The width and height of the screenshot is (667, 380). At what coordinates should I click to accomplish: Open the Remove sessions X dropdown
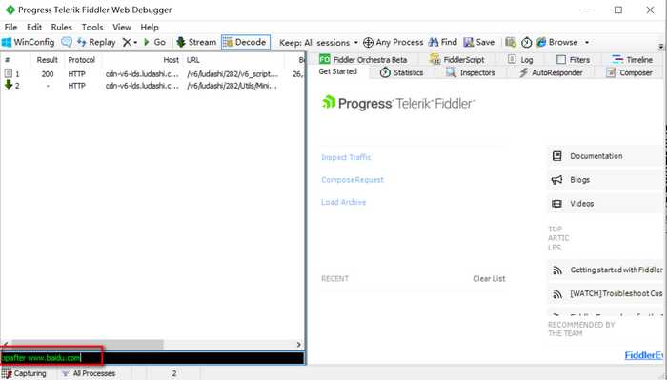[130, 42]
